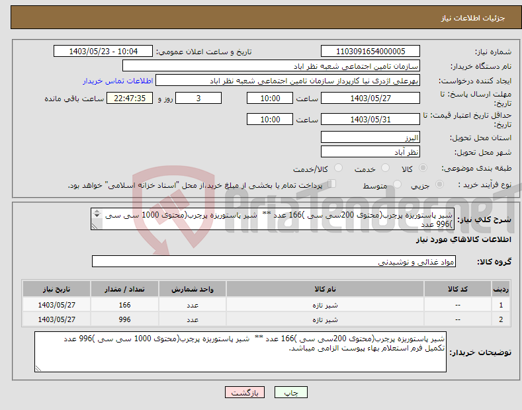Click the goods group field مواد غذائی و نوشیدنی
The image size is (522, 410).
coord(274,262)
